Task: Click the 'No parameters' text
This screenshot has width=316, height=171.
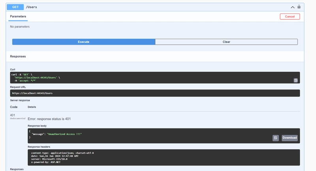Action: pyautogui.click(x=20, y=27)
